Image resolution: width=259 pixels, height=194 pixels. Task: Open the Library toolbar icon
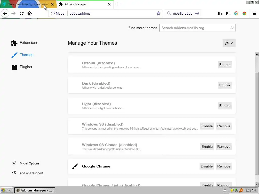point(220,13)
